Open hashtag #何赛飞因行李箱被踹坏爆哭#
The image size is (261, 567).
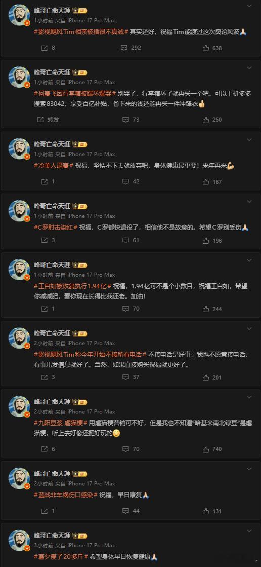75,93
